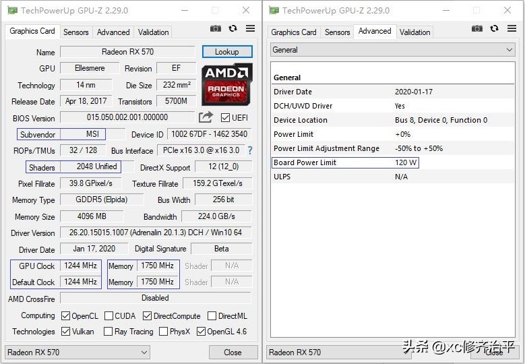The width and height of the screenshot is (525, 364).
Task: Click Bandwidth 224.0 GB/s field
Action: point(216,216)
